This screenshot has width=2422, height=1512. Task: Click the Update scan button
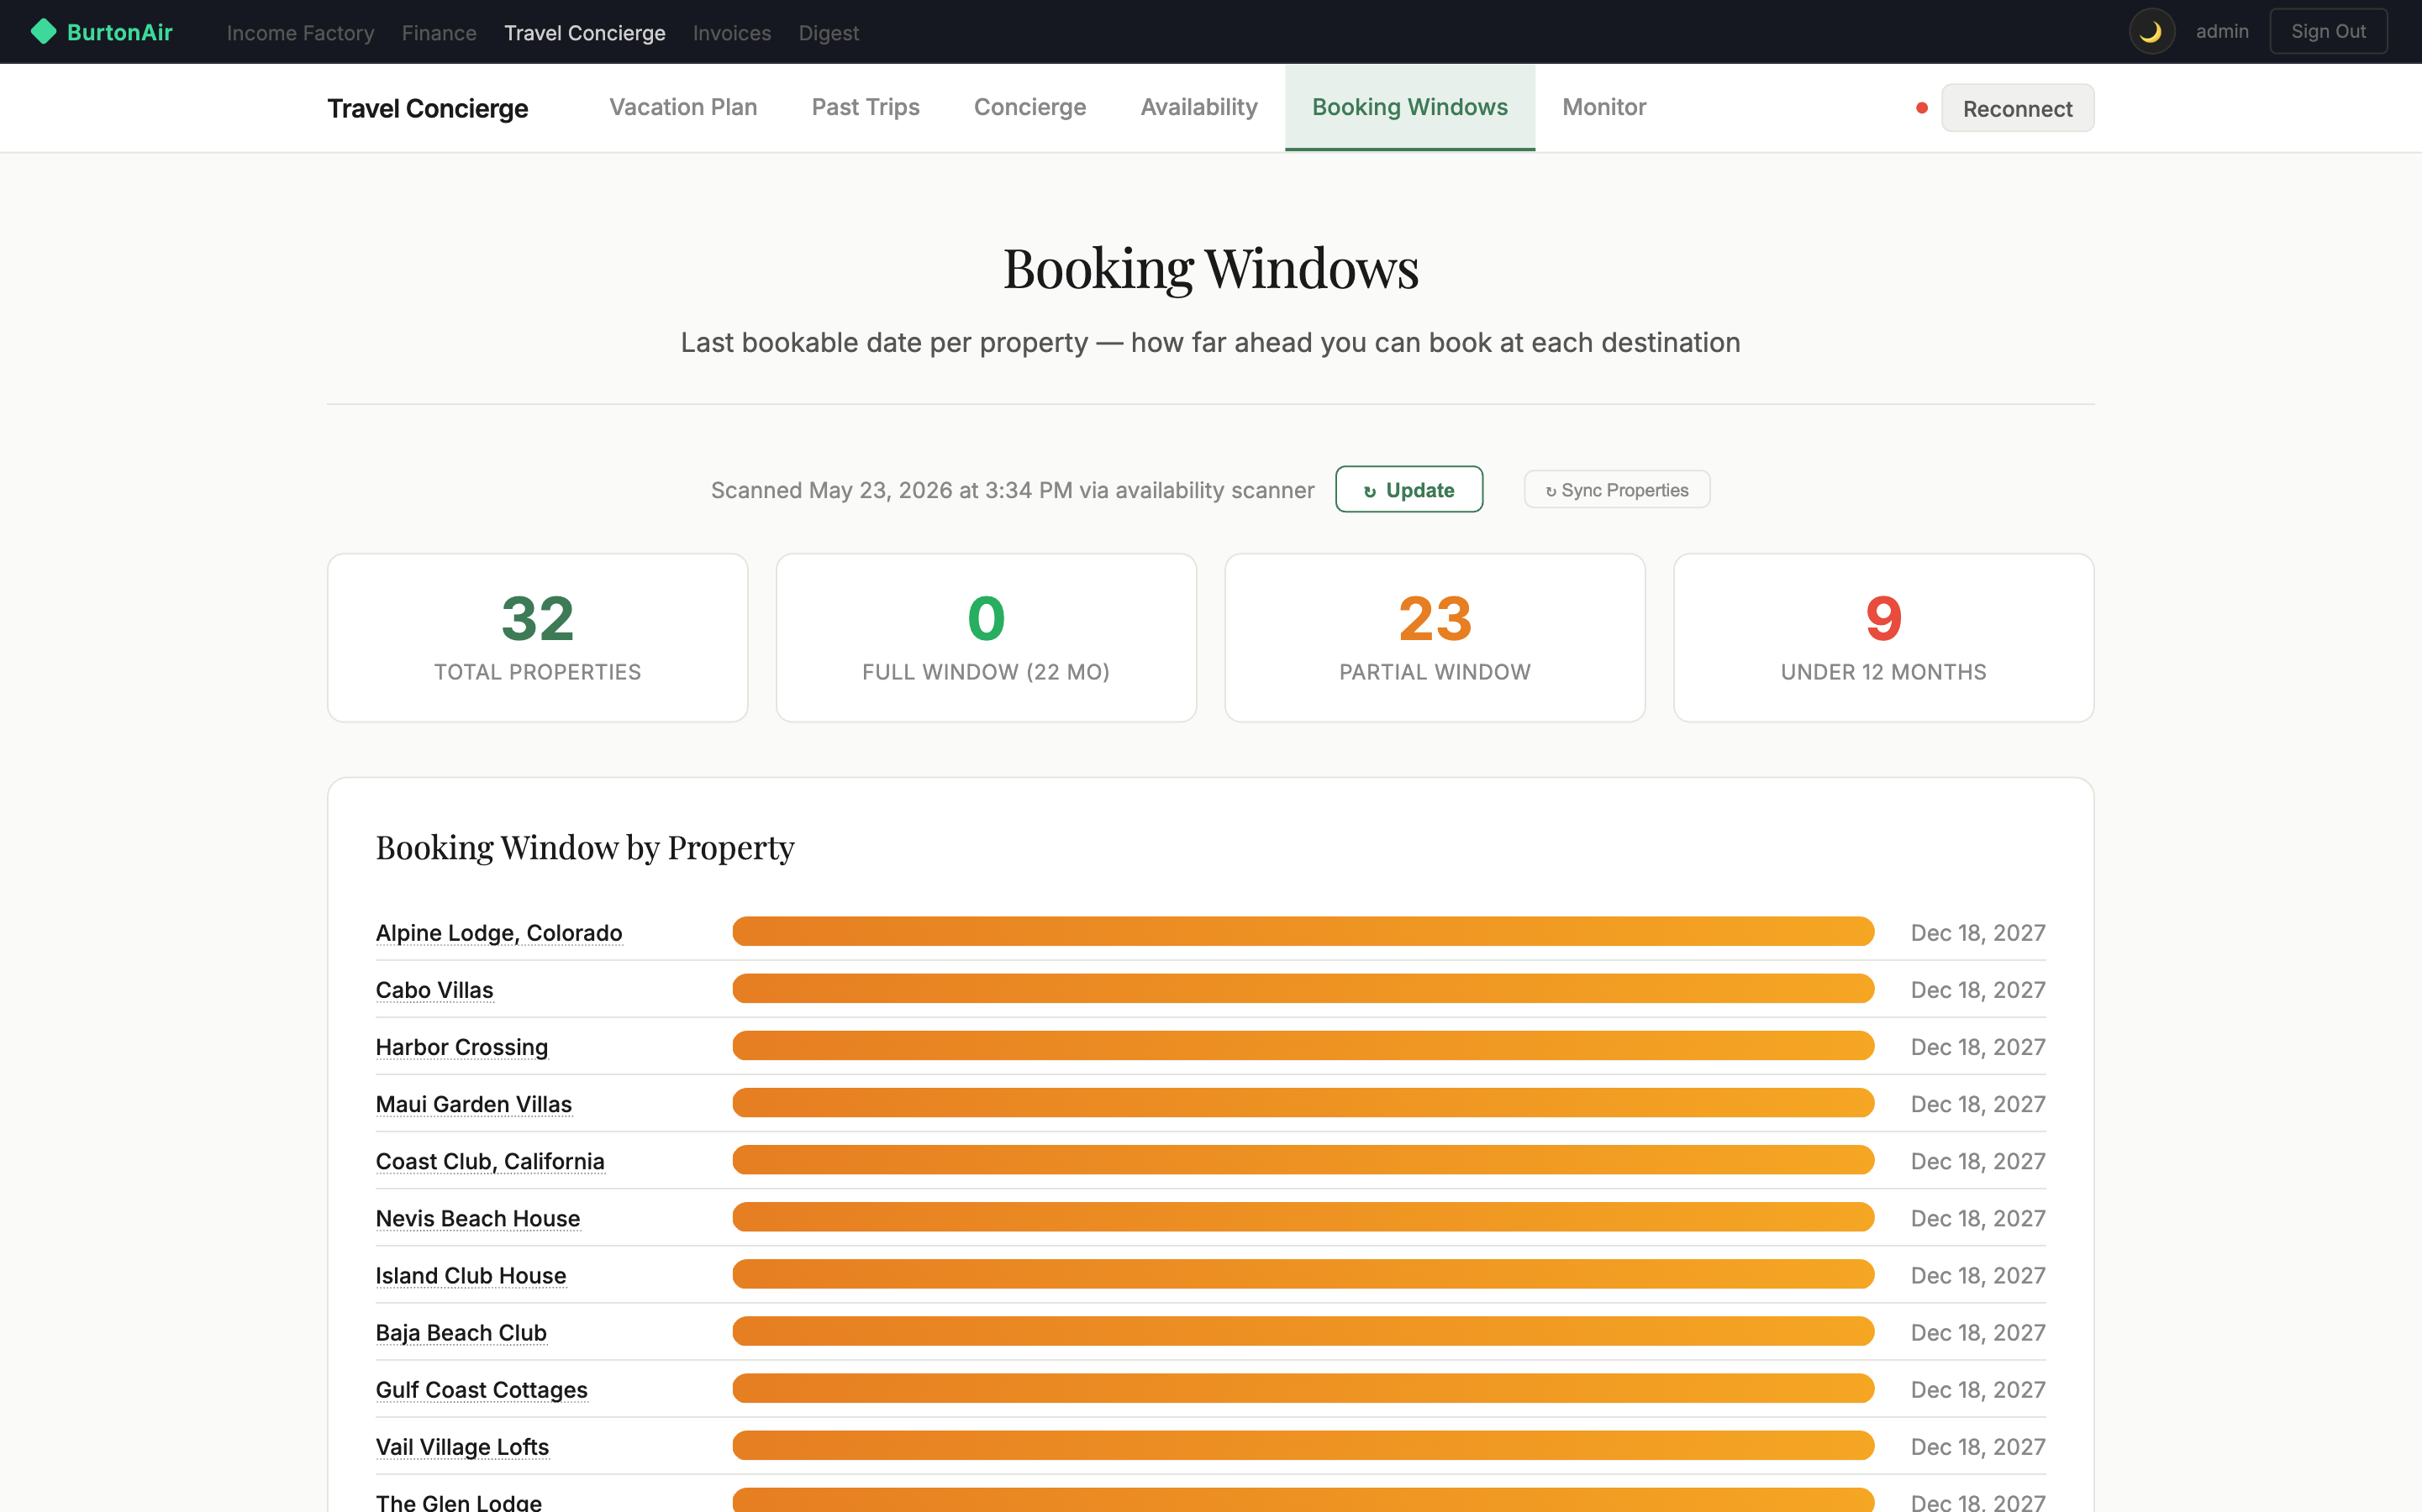(x=1408, y=490)
